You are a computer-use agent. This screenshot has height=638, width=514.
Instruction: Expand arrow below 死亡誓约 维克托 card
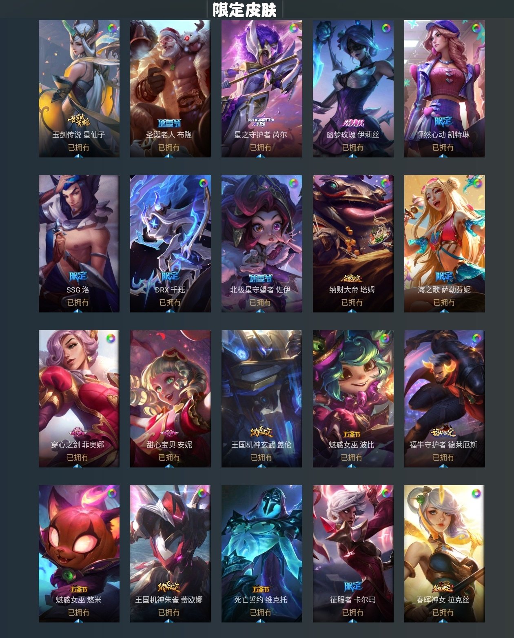(261, 620)
